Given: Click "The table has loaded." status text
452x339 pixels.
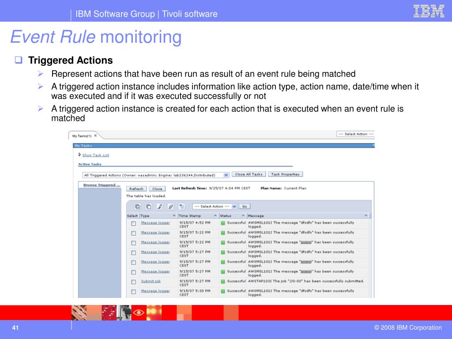Looking at the screenshot, I should pos(146,196).
